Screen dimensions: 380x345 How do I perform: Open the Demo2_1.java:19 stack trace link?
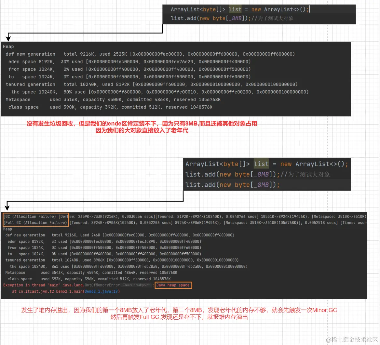pos(101,291)
